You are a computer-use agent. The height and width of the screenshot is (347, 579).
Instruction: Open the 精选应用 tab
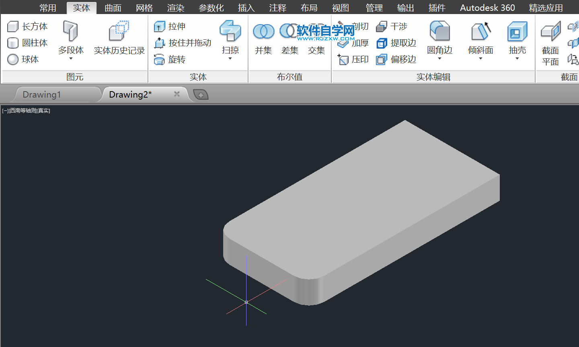[x=546, y=8]
